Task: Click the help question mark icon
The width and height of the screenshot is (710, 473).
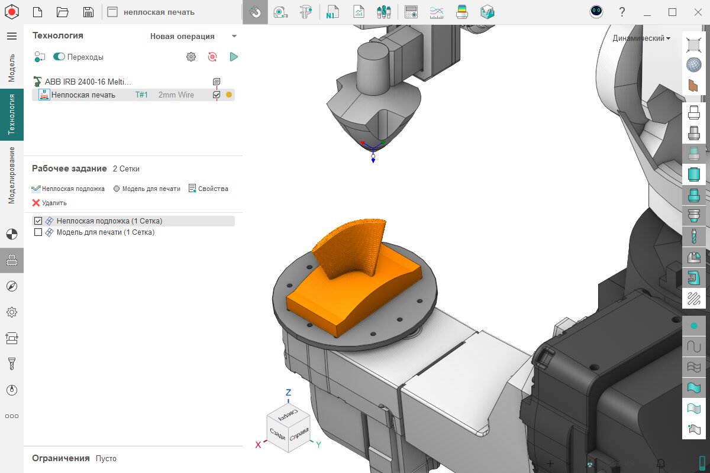Action: coord(622,12)
